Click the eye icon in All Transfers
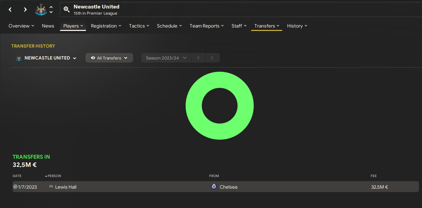The image size is (422, 208). [x=93, y=58]
